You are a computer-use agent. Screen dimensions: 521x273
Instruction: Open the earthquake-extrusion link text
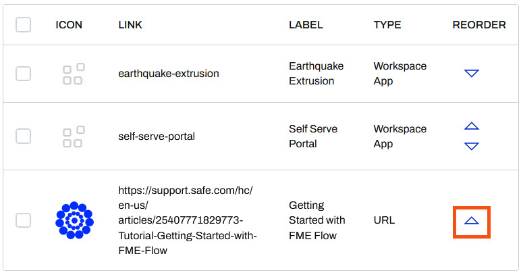tap(168, 74)
